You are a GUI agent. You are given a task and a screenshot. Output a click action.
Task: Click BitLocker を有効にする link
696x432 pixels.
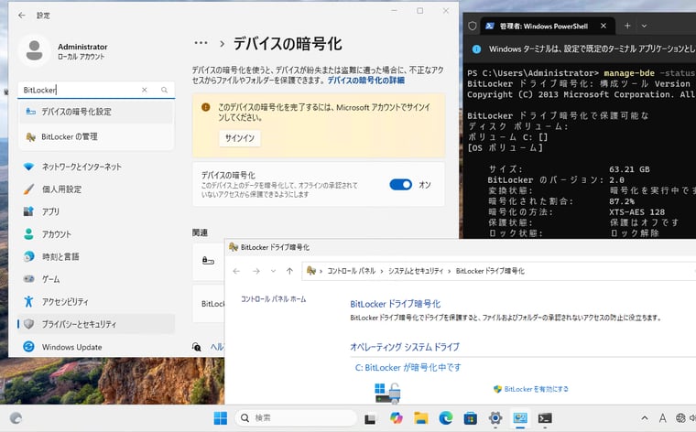coord(537,389)
